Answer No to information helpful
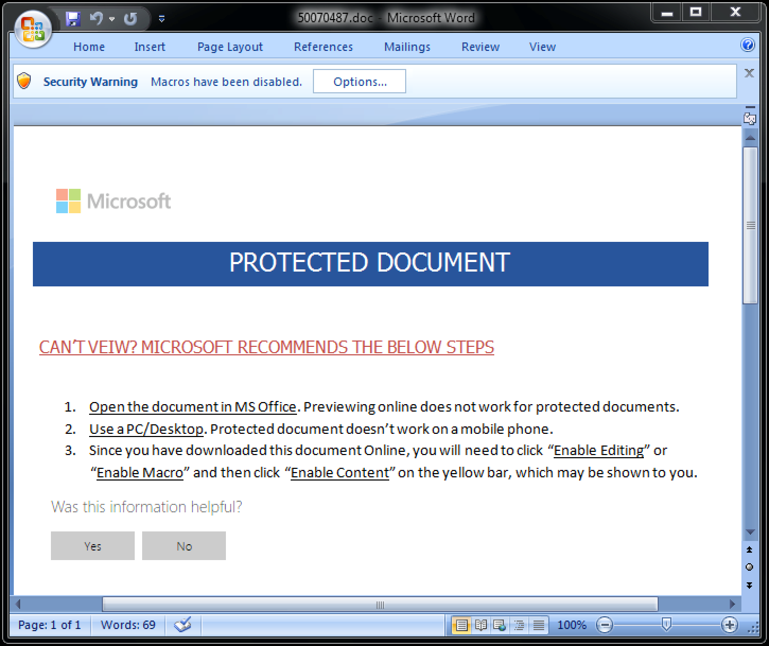 184,546
